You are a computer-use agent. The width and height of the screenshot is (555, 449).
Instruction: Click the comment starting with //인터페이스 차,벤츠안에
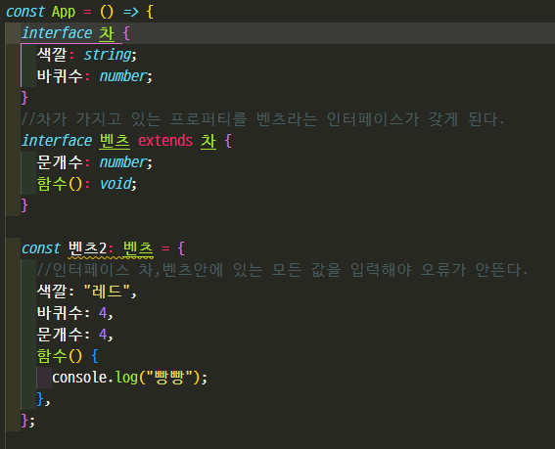click(x=282, y=270)
